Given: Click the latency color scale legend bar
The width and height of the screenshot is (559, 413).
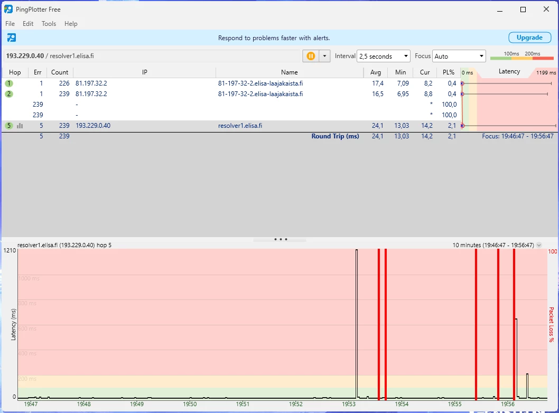Looking at the screenshot, I should tap(521, 58).
